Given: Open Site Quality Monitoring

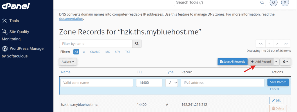Looking at the screenshot, I should coord(16,35).
